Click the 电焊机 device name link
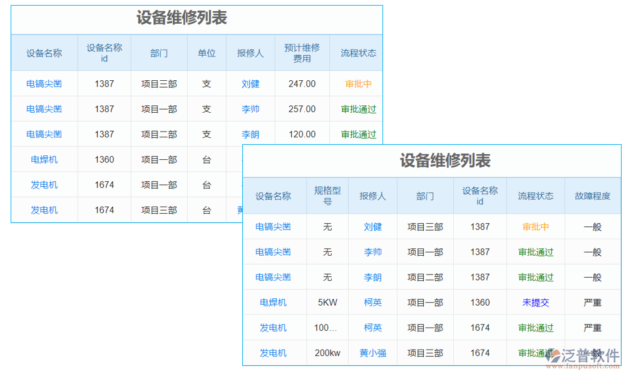The width and height of the screenshot is (626, 376). click(x=274, y=302)
